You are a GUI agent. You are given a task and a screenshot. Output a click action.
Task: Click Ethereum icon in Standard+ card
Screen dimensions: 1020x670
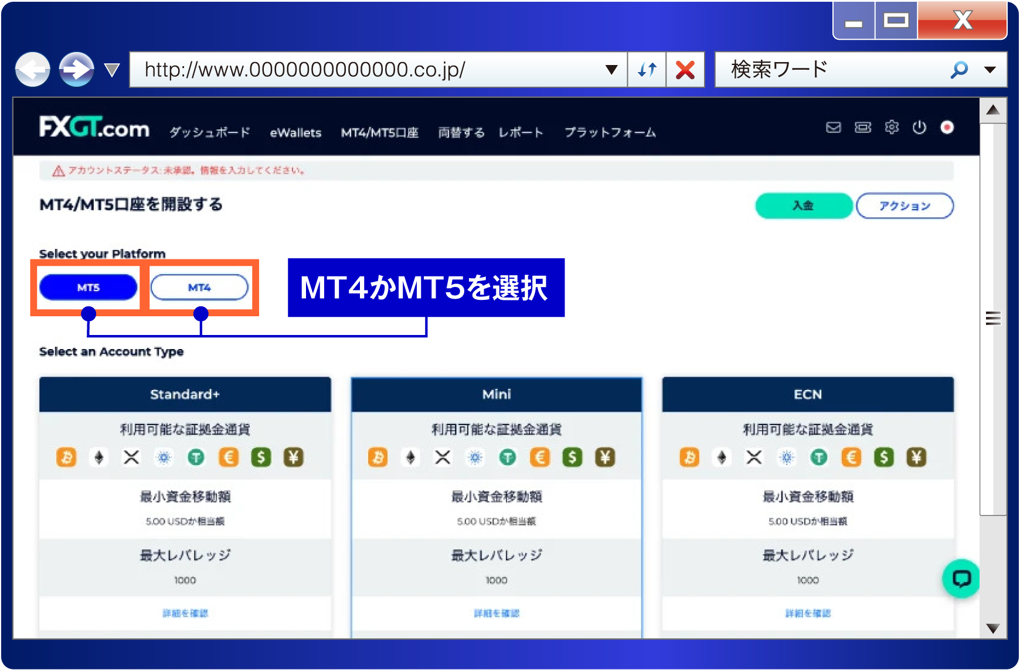(x=99, y=457)
